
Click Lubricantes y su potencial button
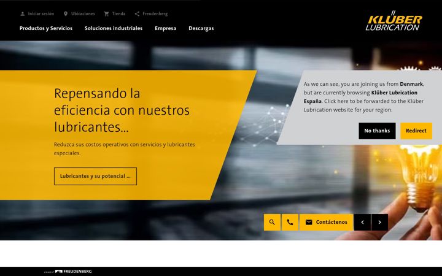point(95,176)
